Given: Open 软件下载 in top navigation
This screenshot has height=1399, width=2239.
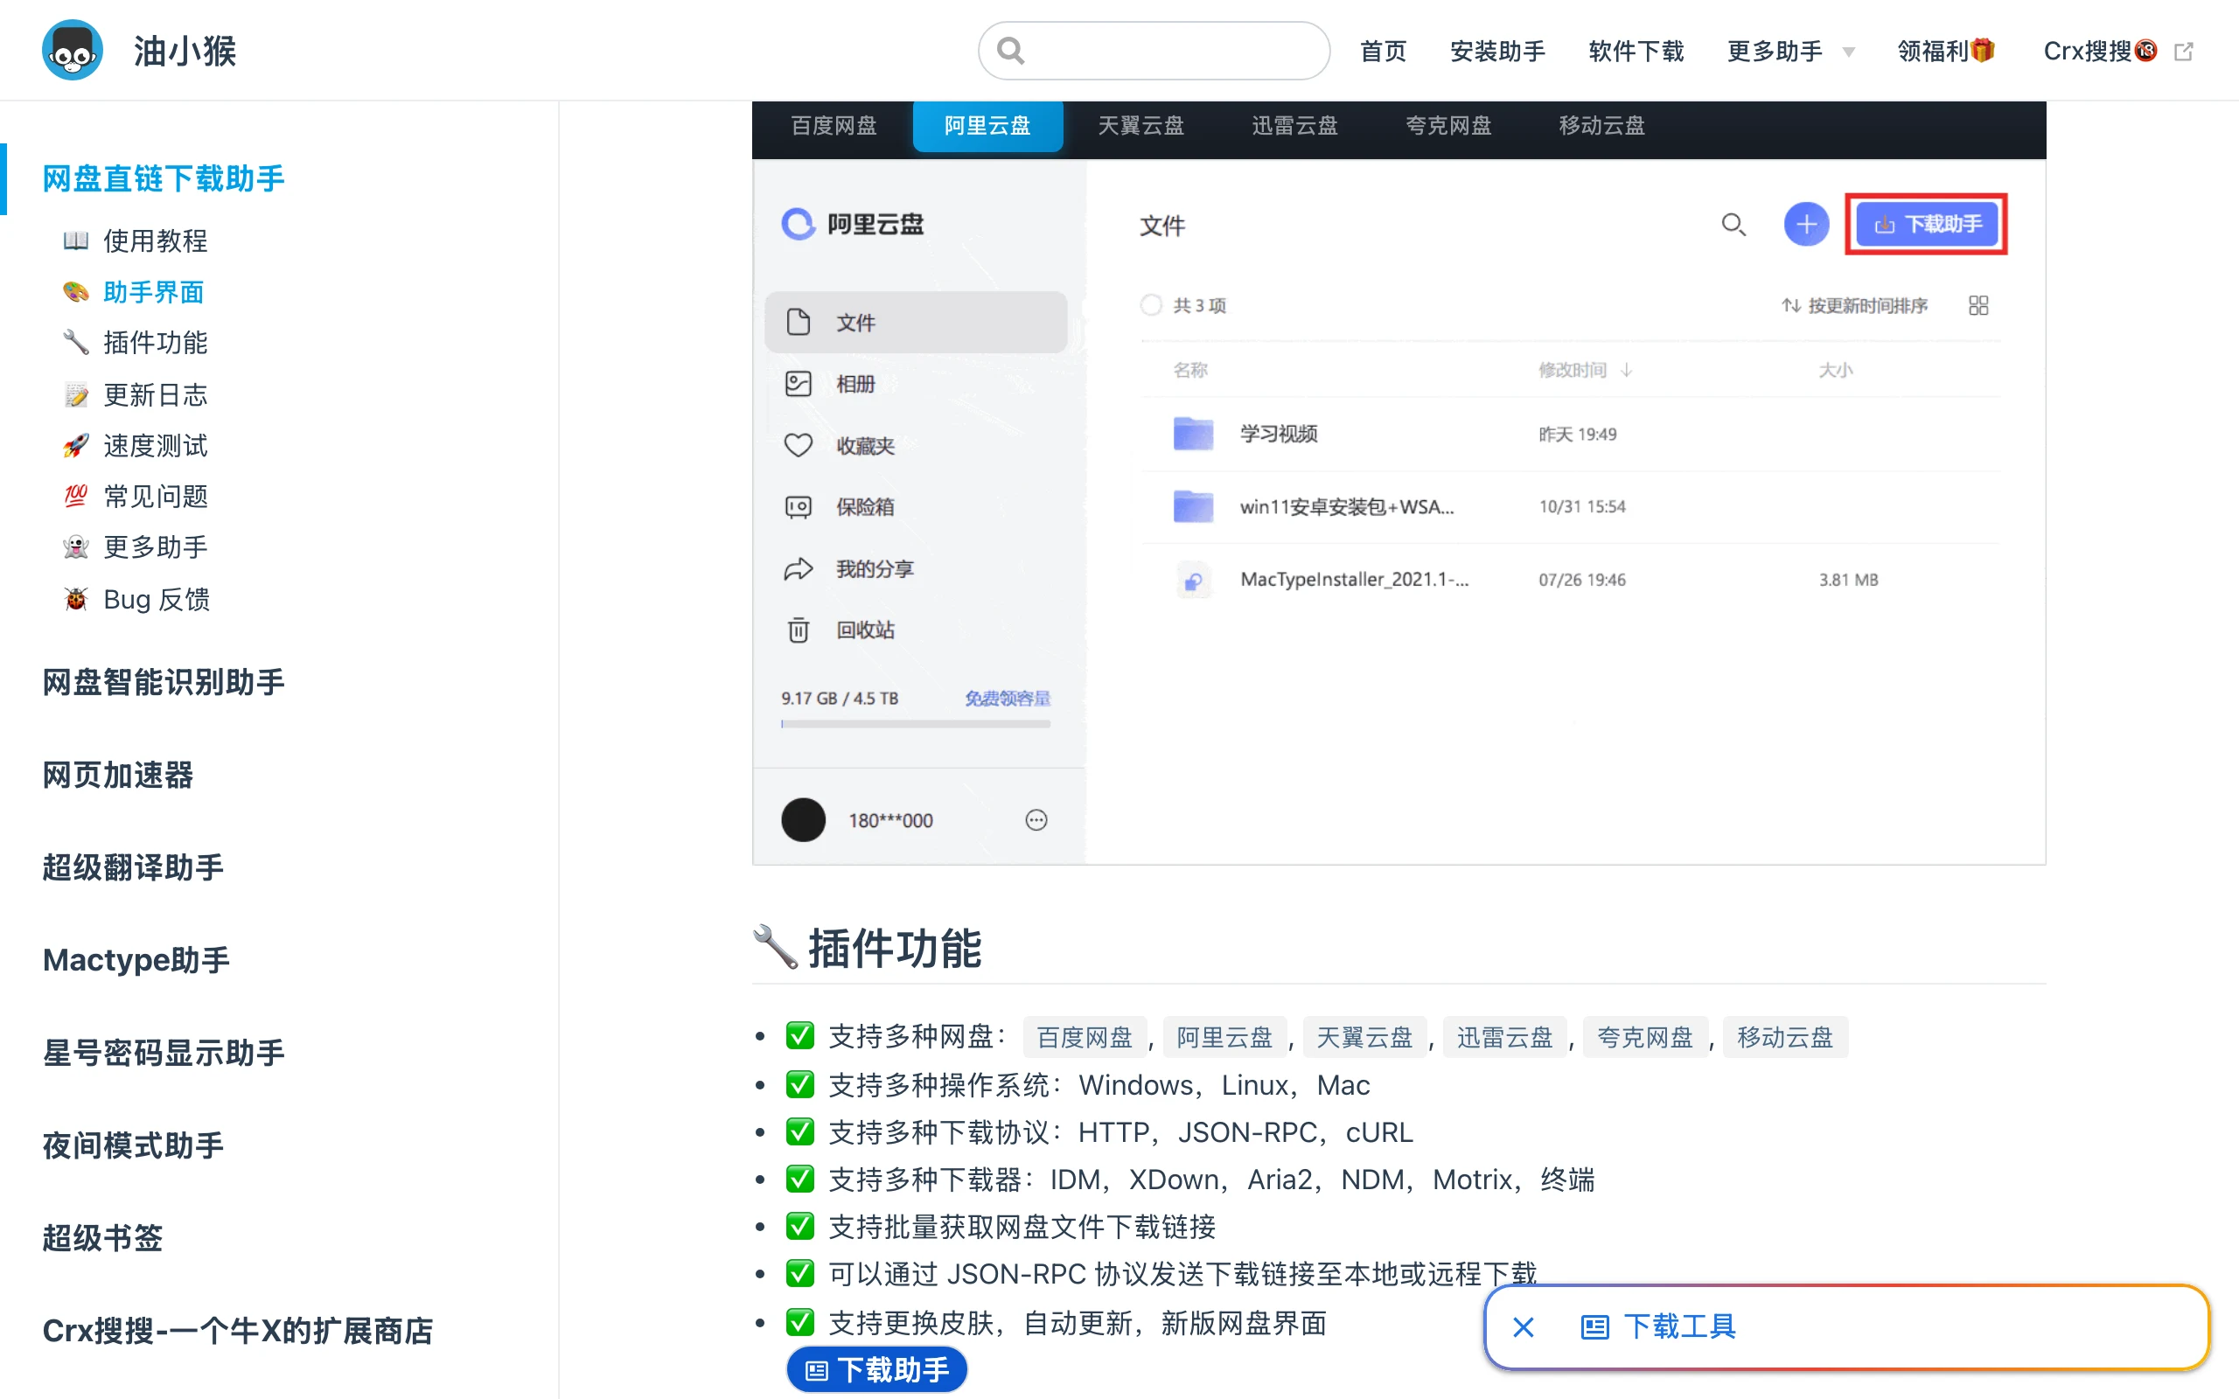Looking at the screenshot, I should [1636, 51].
